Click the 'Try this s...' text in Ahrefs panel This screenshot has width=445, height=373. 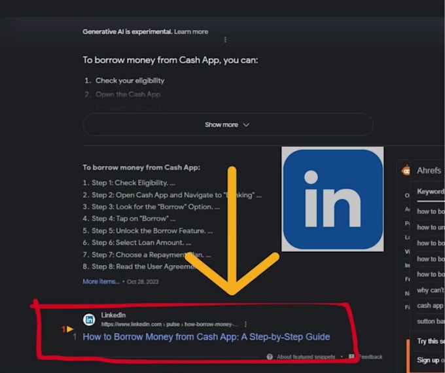point(431,341)
